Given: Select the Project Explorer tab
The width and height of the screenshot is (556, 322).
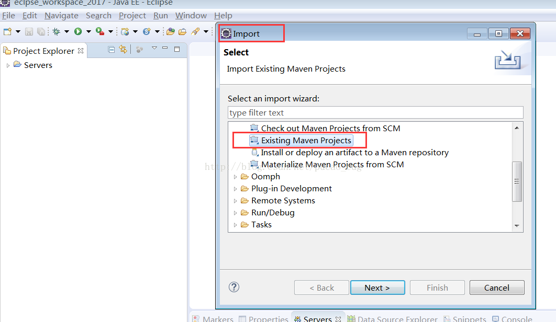Looking at the screenshot, I should point(43,51).
